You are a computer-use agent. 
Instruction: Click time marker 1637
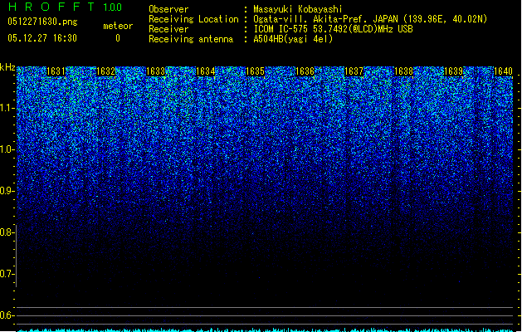354,71
